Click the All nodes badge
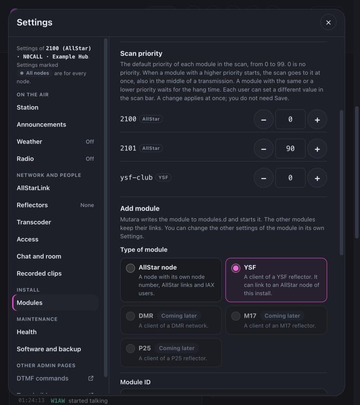 click(34, 73)
